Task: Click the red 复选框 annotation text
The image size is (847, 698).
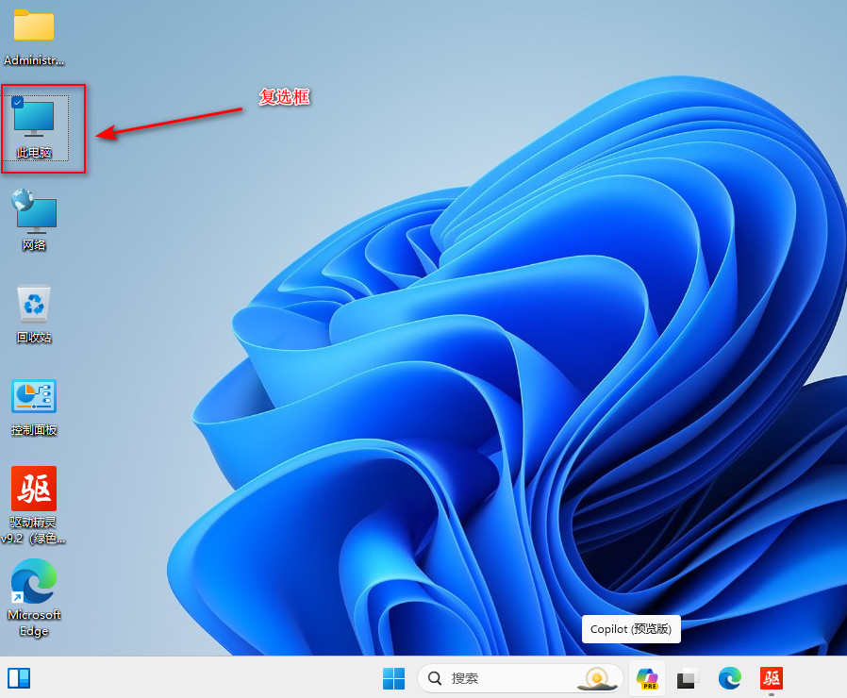Action: click(285, 97)
